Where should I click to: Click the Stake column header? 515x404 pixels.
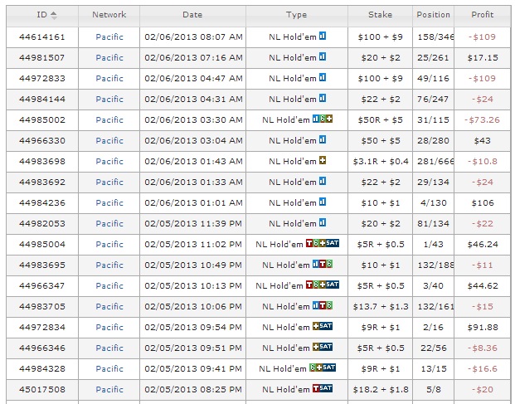[x=390, y=15]
